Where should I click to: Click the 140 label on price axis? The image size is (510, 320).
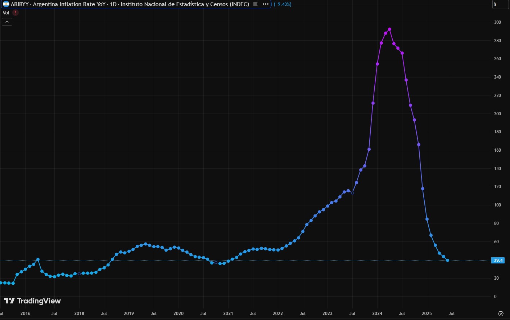tap(497, 169)
